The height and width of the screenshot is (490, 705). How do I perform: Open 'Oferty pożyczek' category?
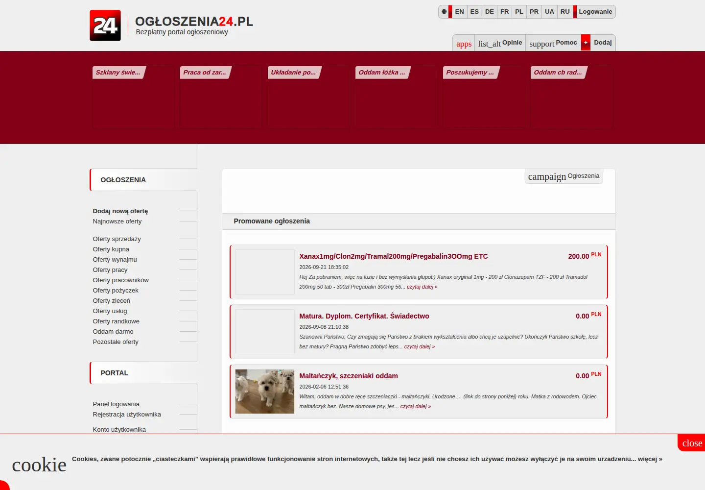coord(116,291)
